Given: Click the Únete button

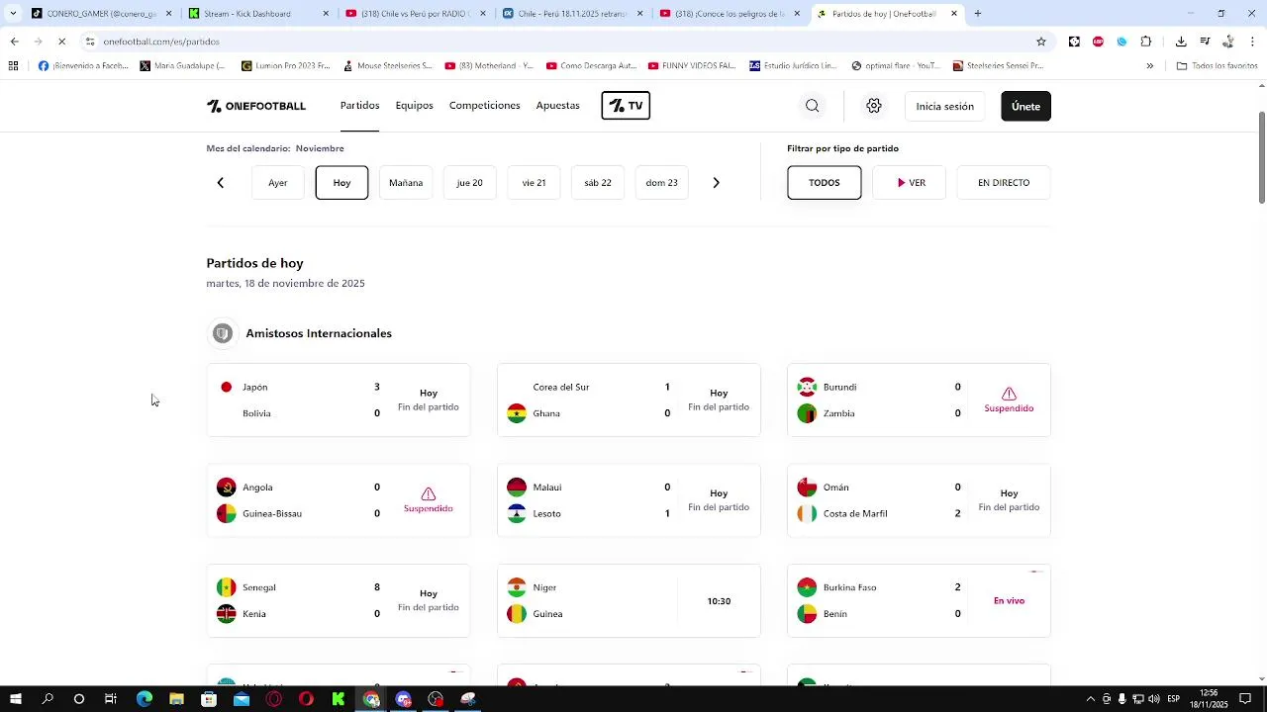Looking at the screenshot, I should [x=1026, y=106].
